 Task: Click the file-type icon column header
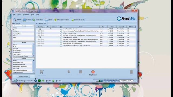(61, 27)
